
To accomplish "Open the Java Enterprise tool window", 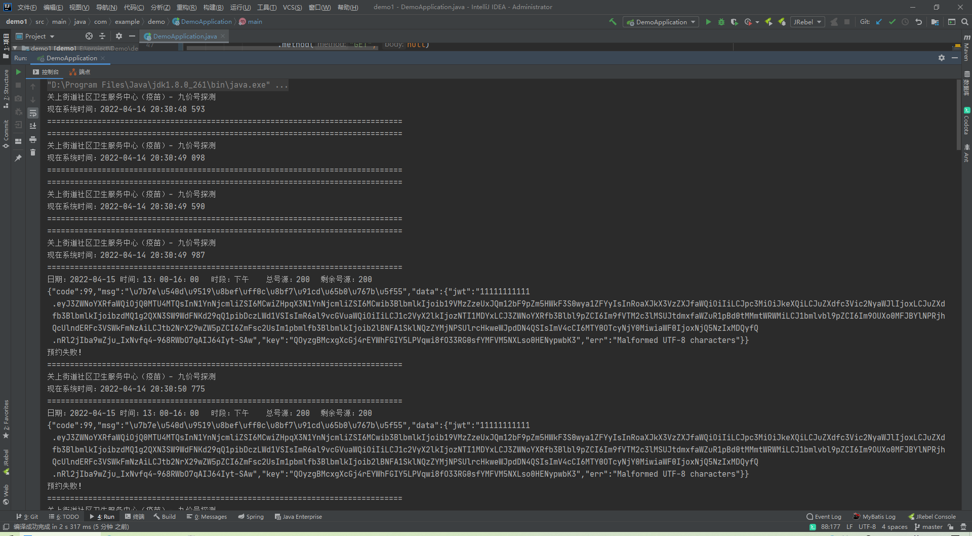I will [298, 517].
